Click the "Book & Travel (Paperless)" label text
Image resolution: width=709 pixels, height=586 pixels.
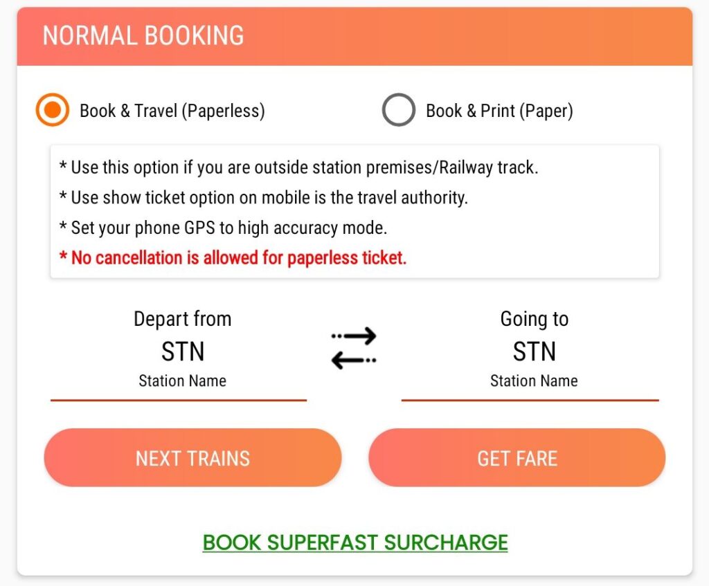172,111
